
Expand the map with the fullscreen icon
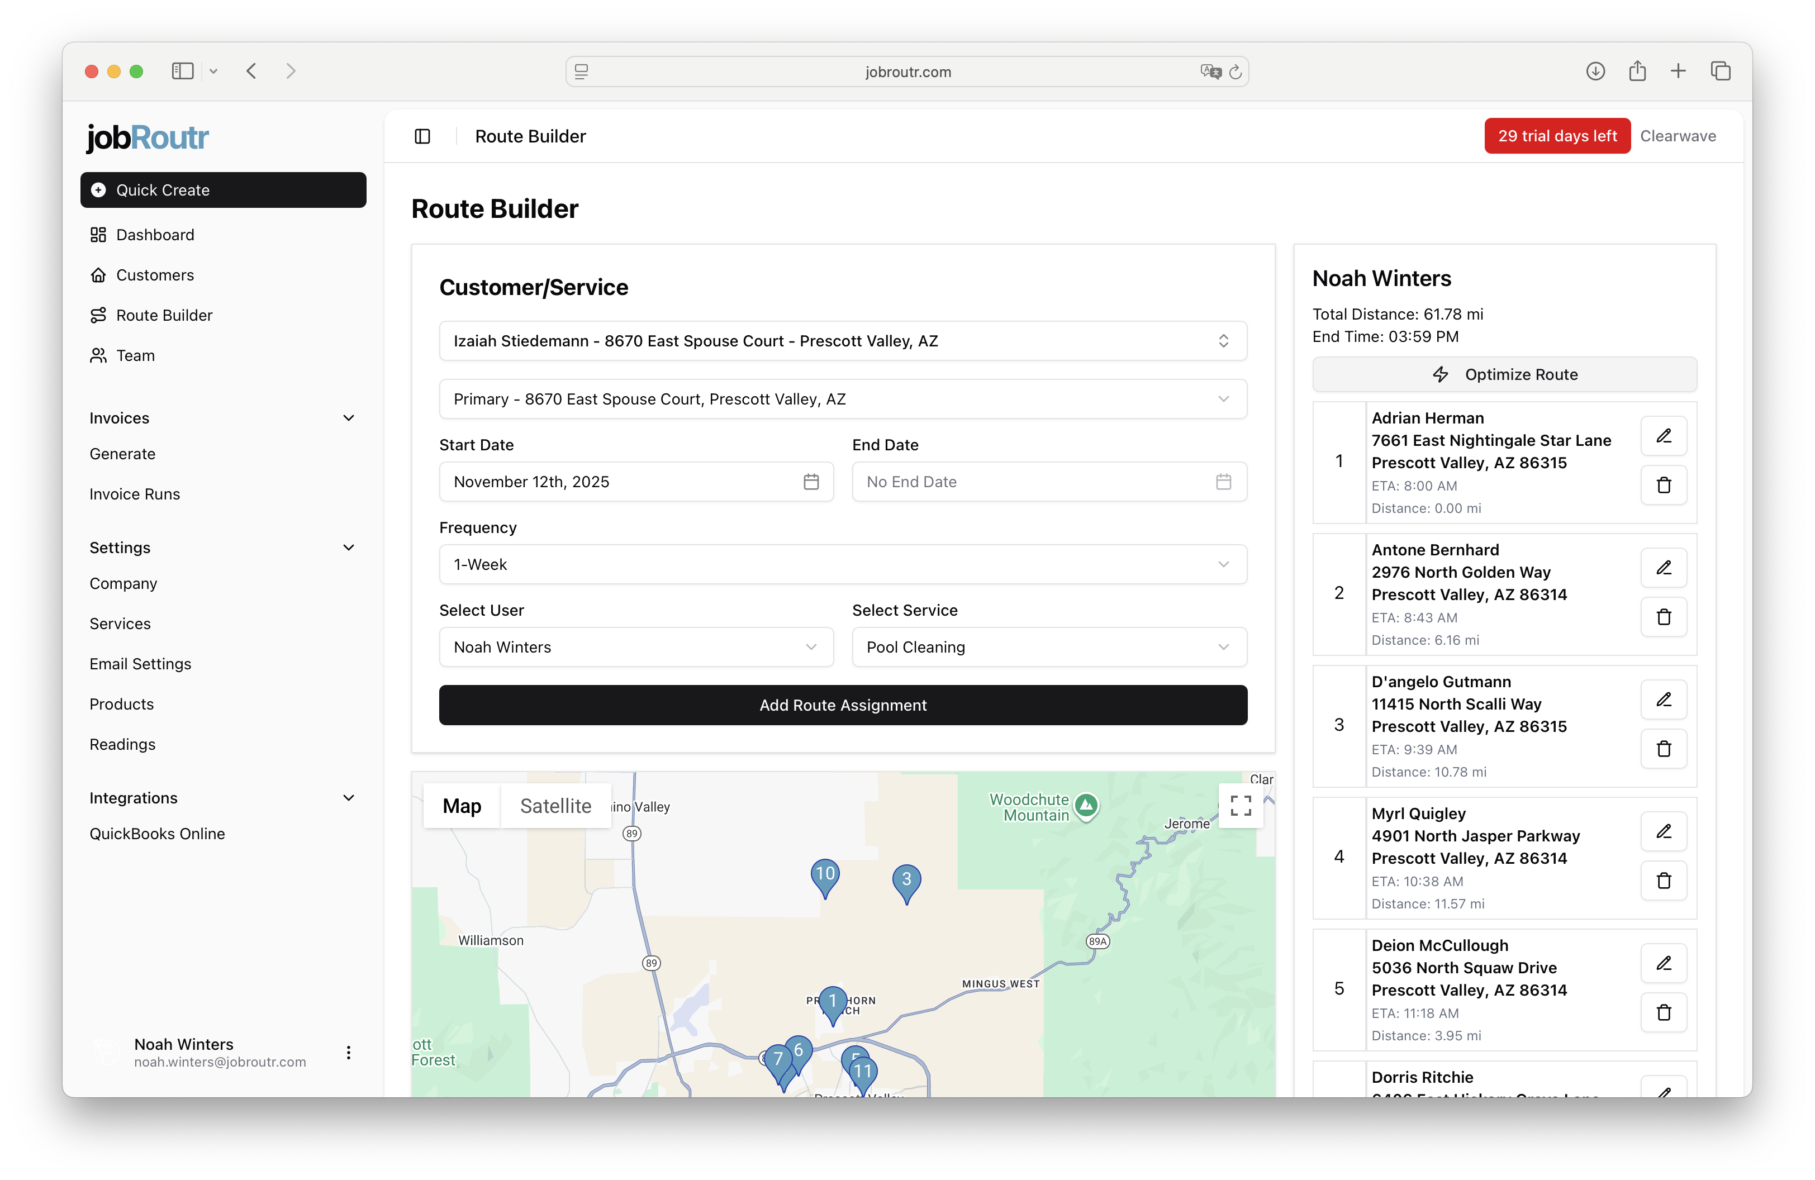click(x=1241, y=806)
